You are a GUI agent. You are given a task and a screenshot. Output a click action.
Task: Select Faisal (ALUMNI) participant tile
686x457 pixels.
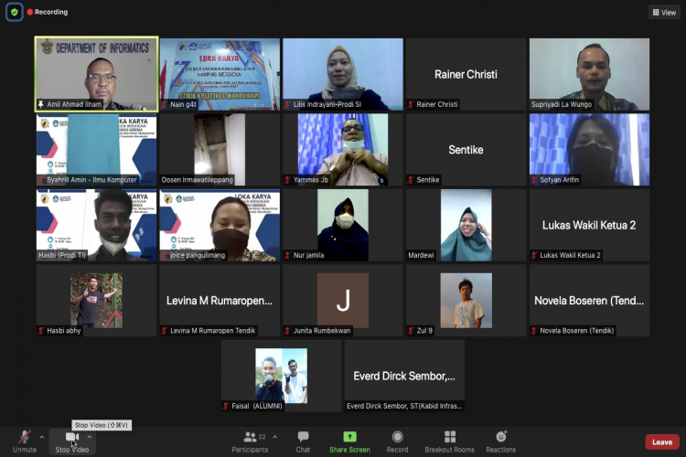click(x=282, y=376)
